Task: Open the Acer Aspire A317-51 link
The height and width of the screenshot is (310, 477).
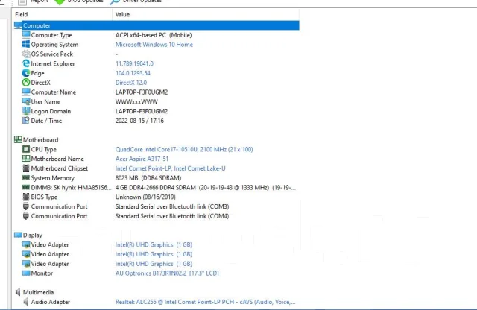Action: 142,159
